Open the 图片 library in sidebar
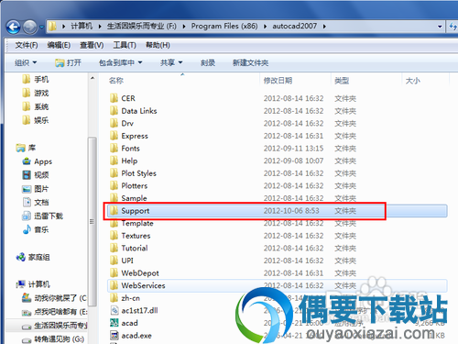Viewport: 458px width, 344px height. [41, 189]
